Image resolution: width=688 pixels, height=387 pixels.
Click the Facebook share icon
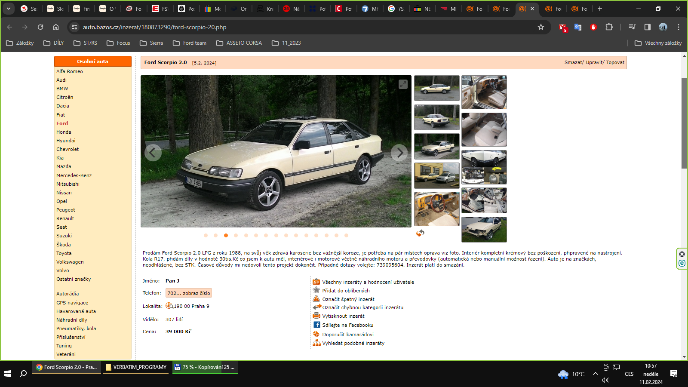316,325
